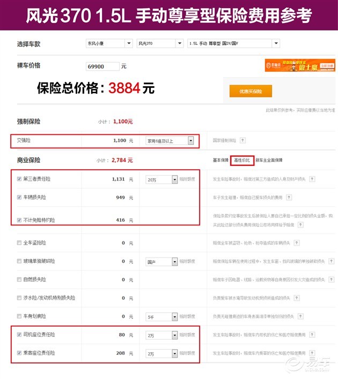This screenshot has height=379, width=338.
Task: Click help icon in the 不计免赔特约险 row
Action: 300,225
